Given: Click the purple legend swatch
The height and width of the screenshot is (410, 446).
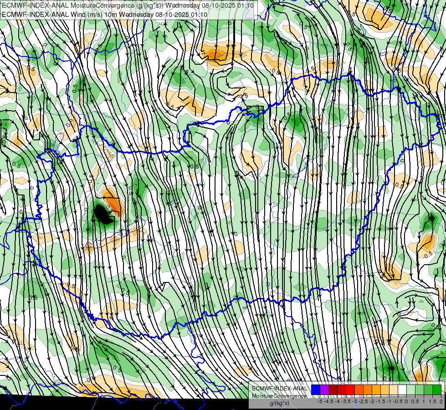Looking at the screenshot, I should (324, 389).
